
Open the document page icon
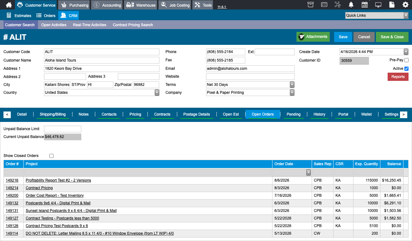(x=392, y=5)
